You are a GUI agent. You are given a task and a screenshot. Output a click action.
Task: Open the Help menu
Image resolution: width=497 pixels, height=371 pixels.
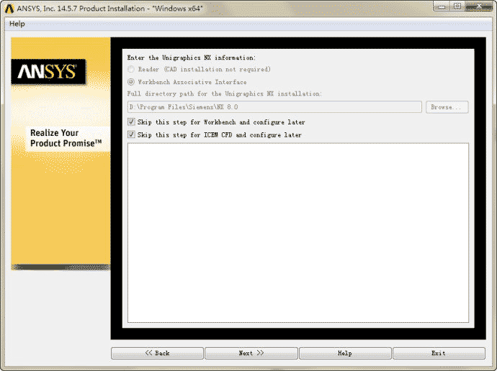click(x=17, y=24)
